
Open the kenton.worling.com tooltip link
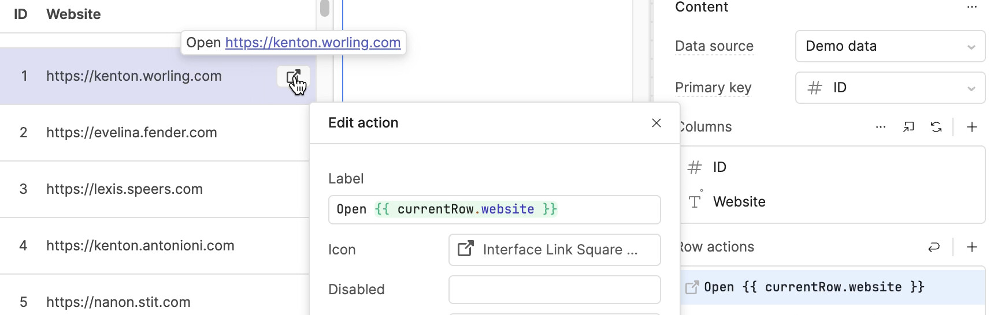pos(313,43)
